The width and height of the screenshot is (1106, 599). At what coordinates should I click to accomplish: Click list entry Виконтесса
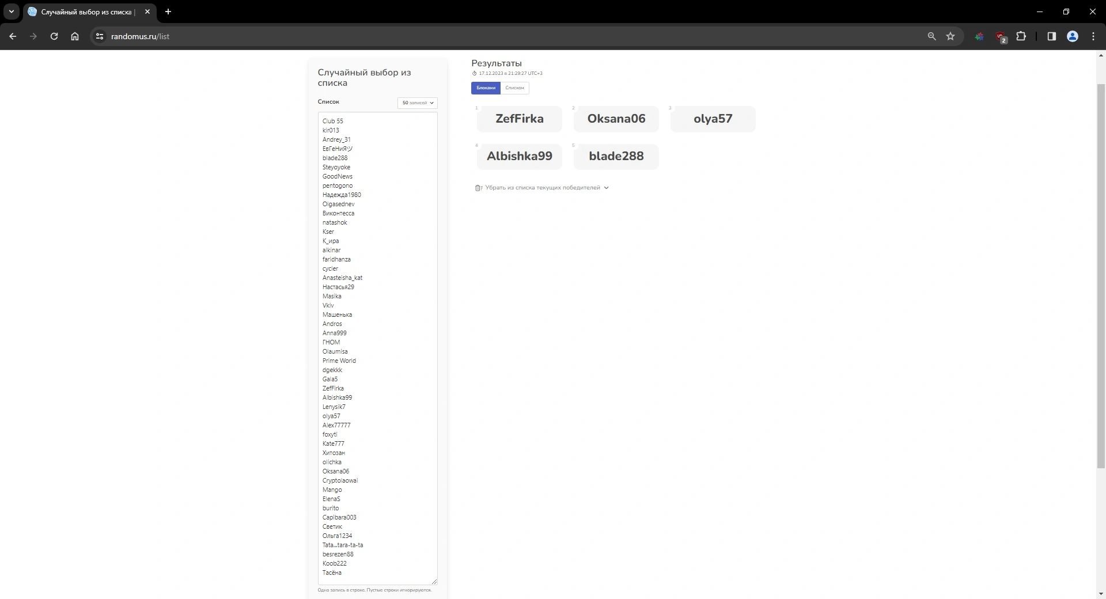(x=338, y=213)
